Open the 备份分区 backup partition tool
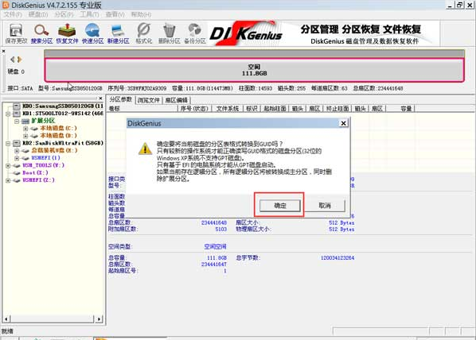This screenshot has width=476, height=340. pos(195,33)
